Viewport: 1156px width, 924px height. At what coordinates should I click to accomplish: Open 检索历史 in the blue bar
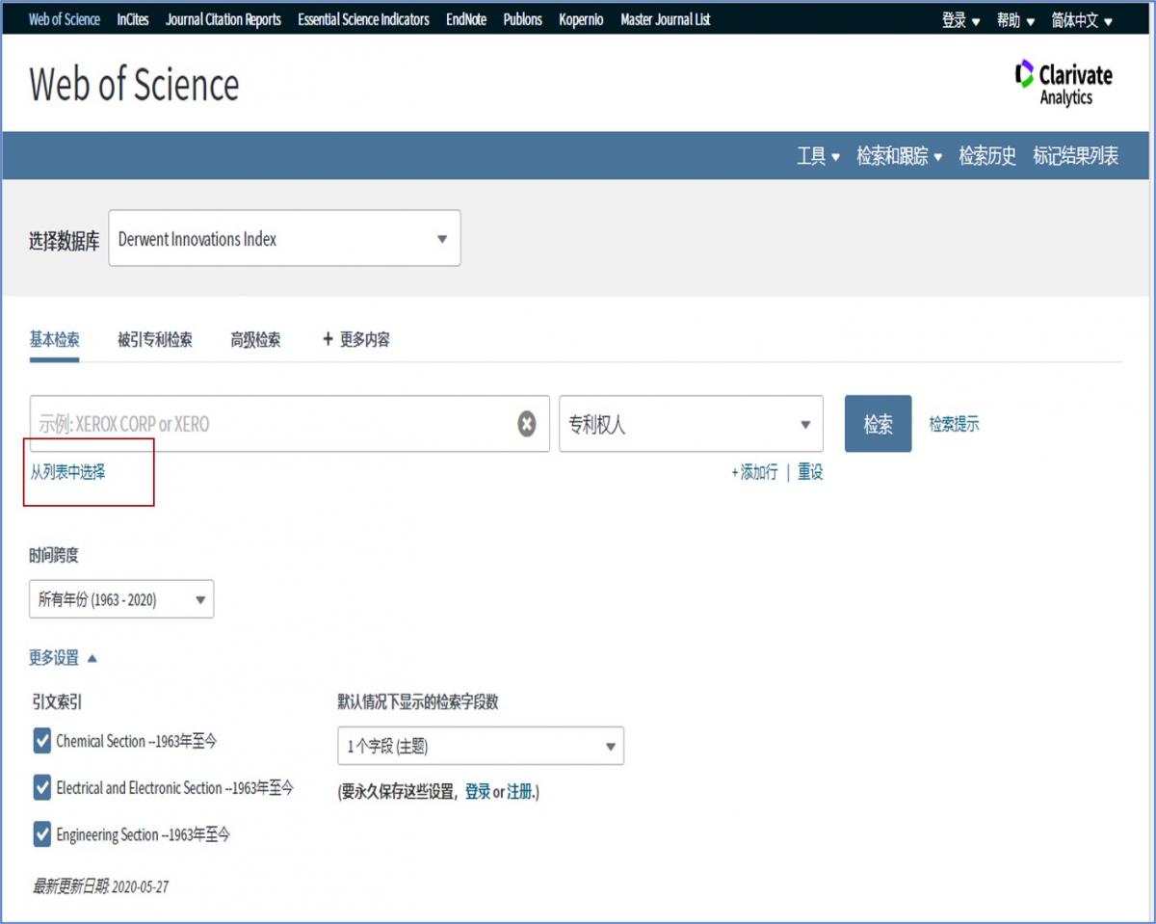[x=987, y=156]
